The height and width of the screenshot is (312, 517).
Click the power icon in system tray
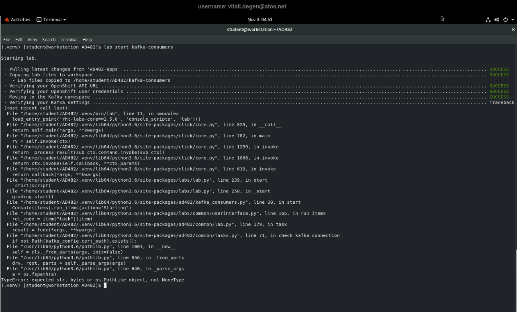tap(505, 20)
